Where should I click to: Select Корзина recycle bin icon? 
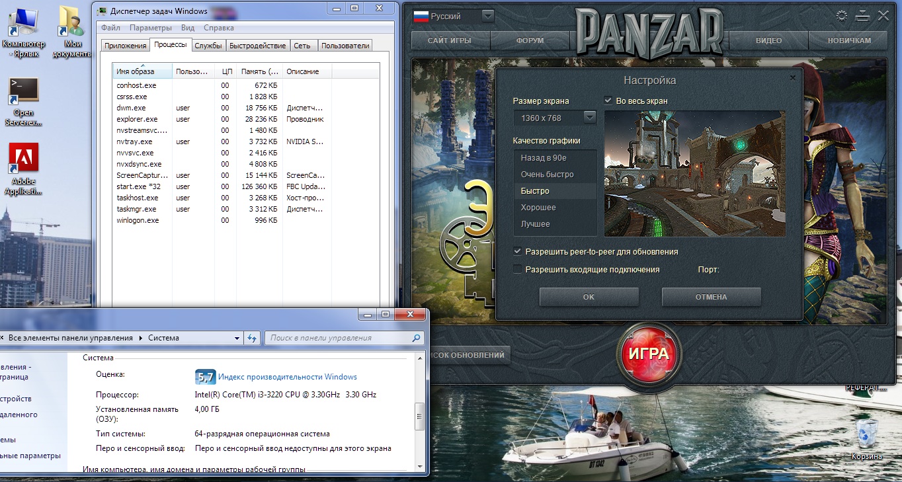pos(867,440)
